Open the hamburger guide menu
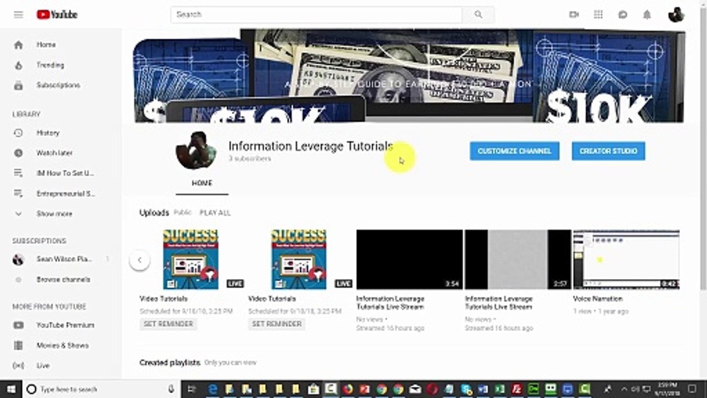This screenshot has width=707, height=398. [19, 14]
